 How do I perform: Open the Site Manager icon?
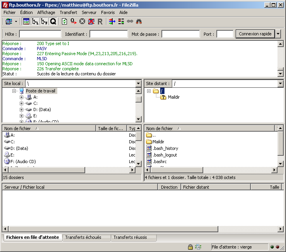tap(9, 22)
